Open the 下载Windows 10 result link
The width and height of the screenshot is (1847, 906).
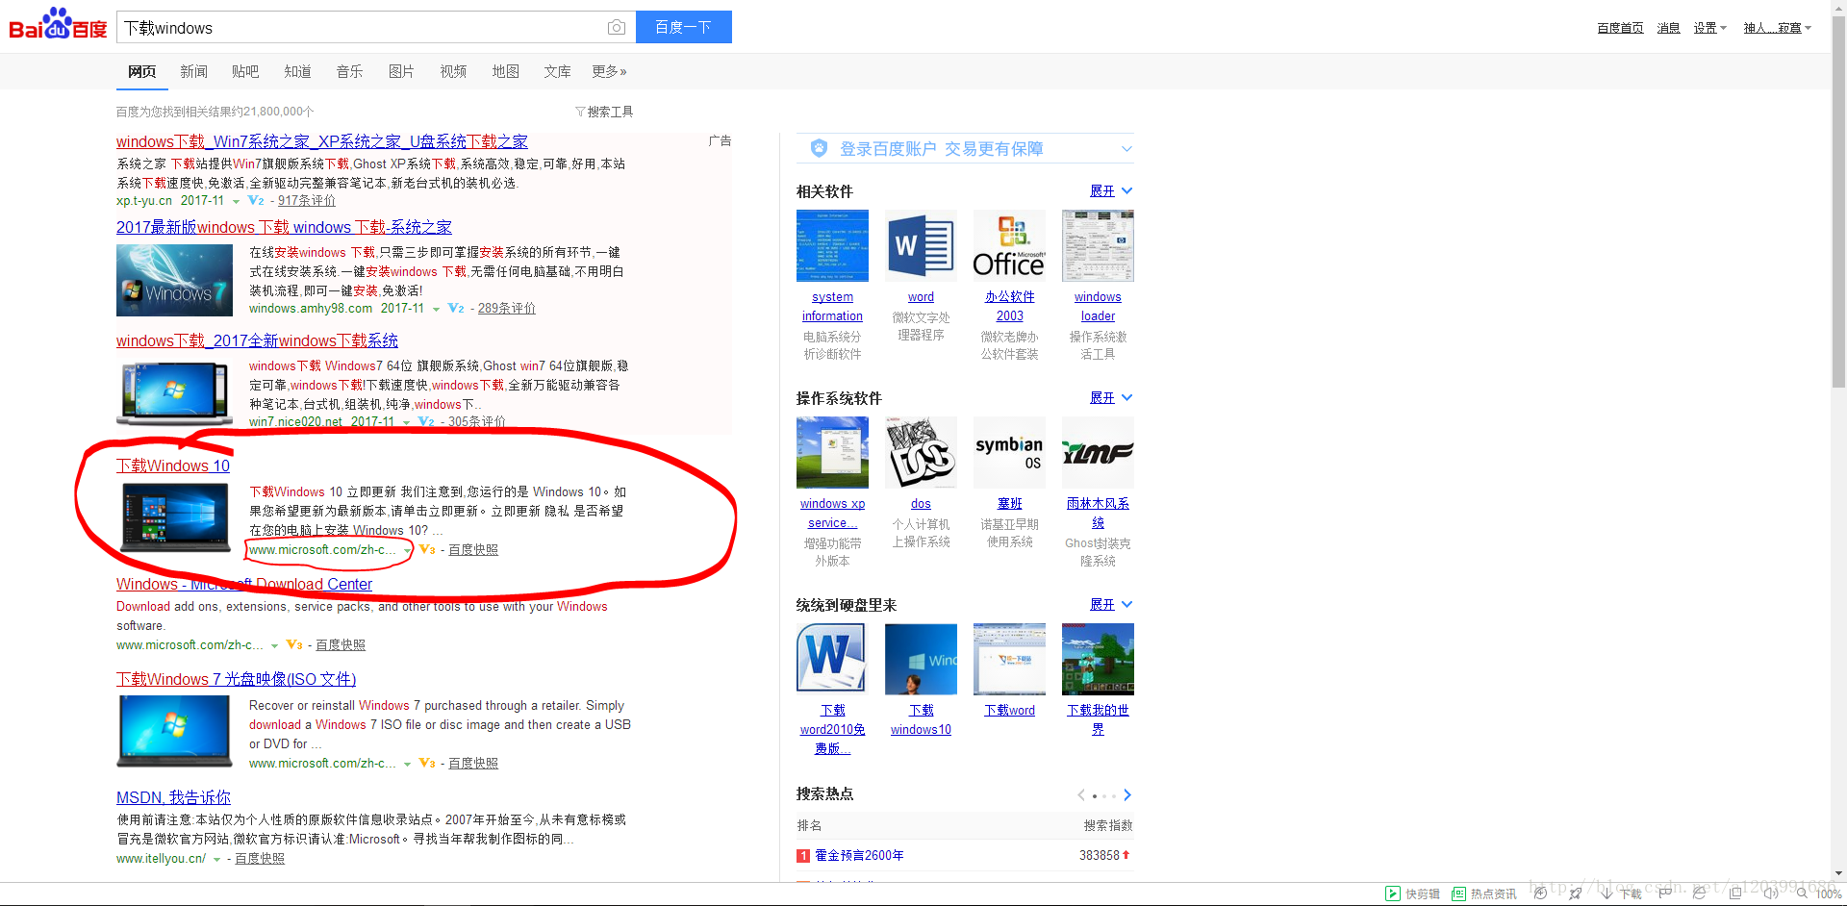[x=172, y=466]
